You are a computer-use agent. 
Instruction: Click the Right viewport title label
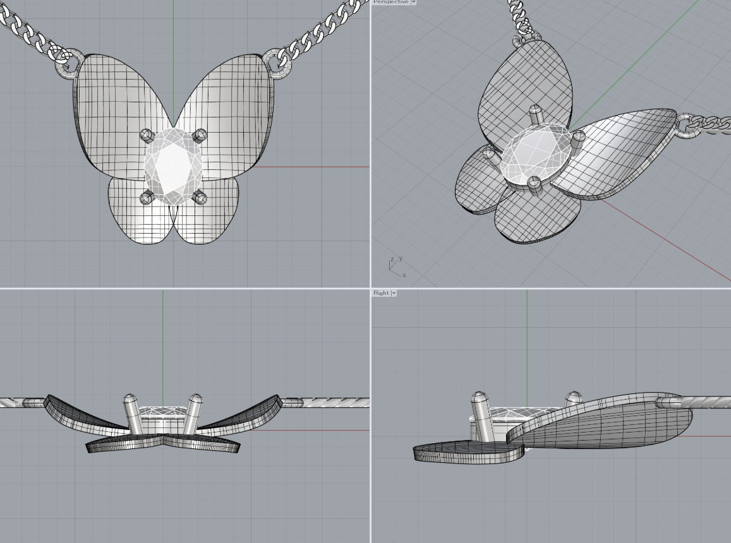[381, 293]
